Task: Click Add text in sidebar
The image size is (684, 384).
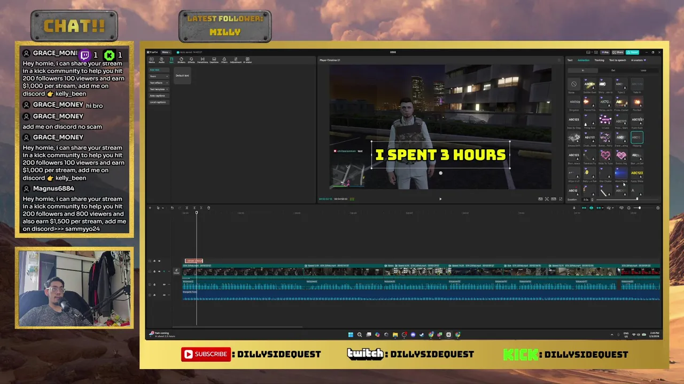Action: [x=159, y=70]
